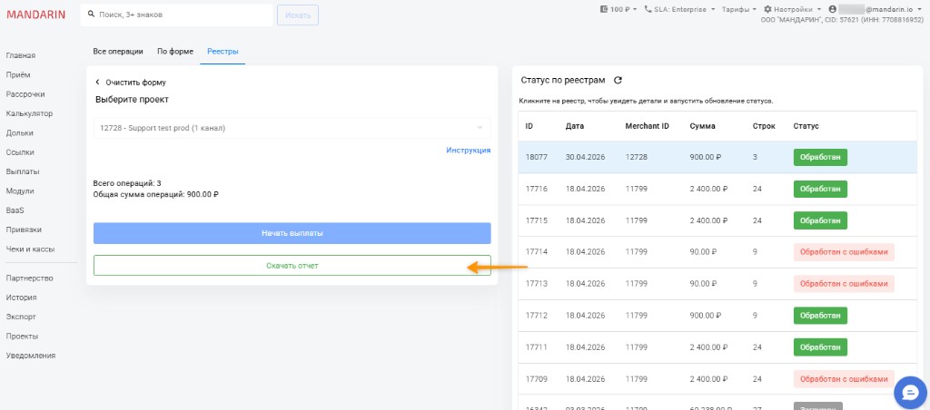
Task: Select registry row 17712
Action: (x=717, y=315)
